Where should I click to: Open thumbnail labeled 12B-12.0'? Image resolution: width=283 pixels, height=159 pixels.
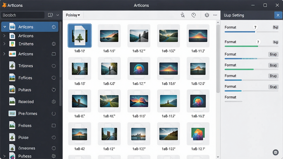point(198,68)
